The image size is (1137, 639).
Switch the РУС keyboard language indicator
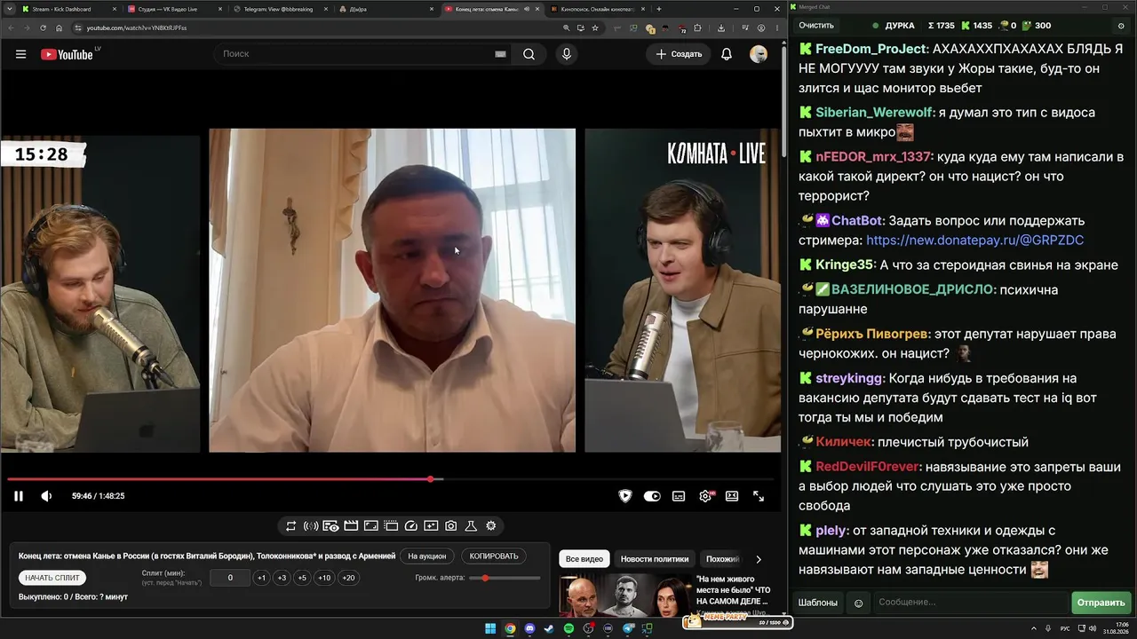[1065, 629]
